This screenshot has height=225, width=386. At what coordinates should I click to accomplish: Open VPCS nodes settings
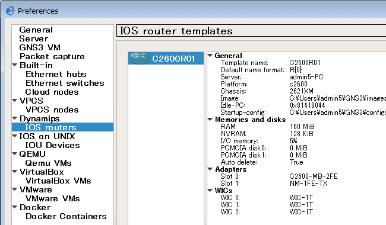click(x=52, y=110)
